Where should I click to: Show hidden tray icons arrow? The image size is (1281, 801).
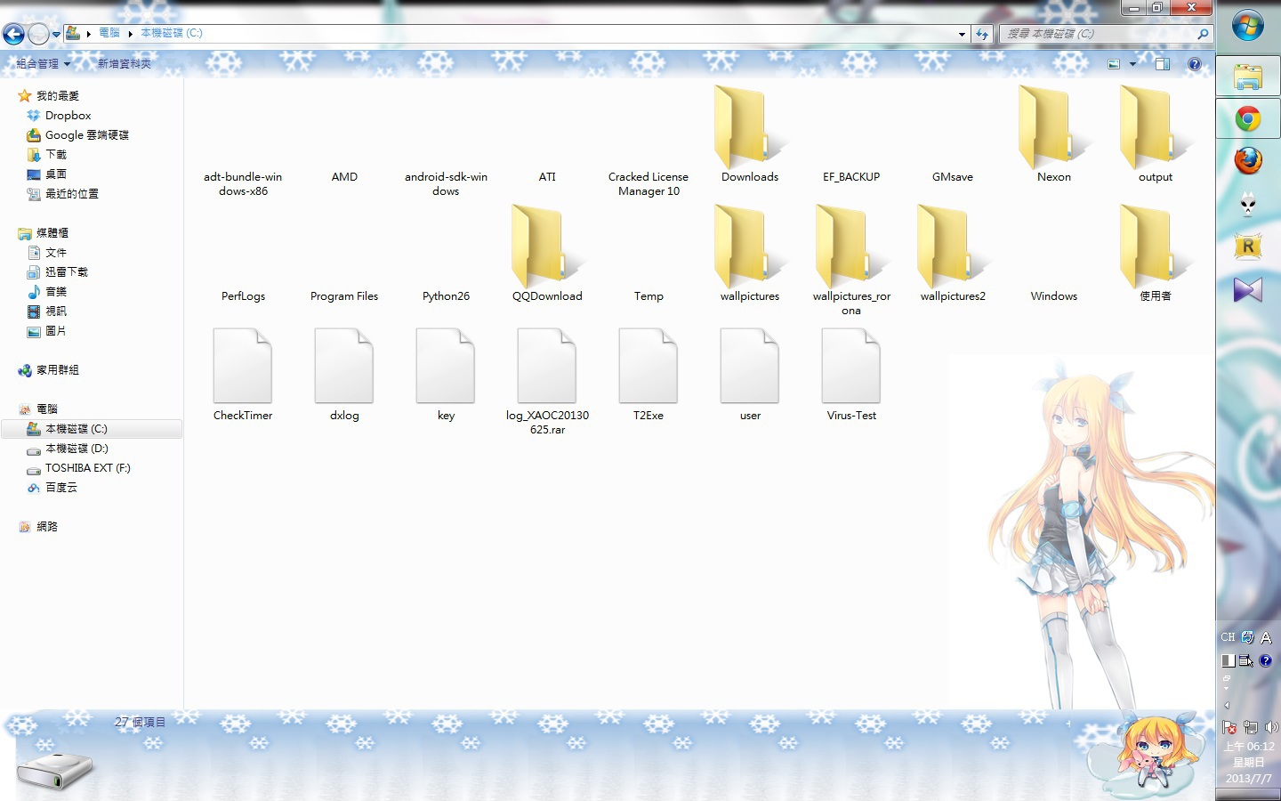(x=1227, y=705)
